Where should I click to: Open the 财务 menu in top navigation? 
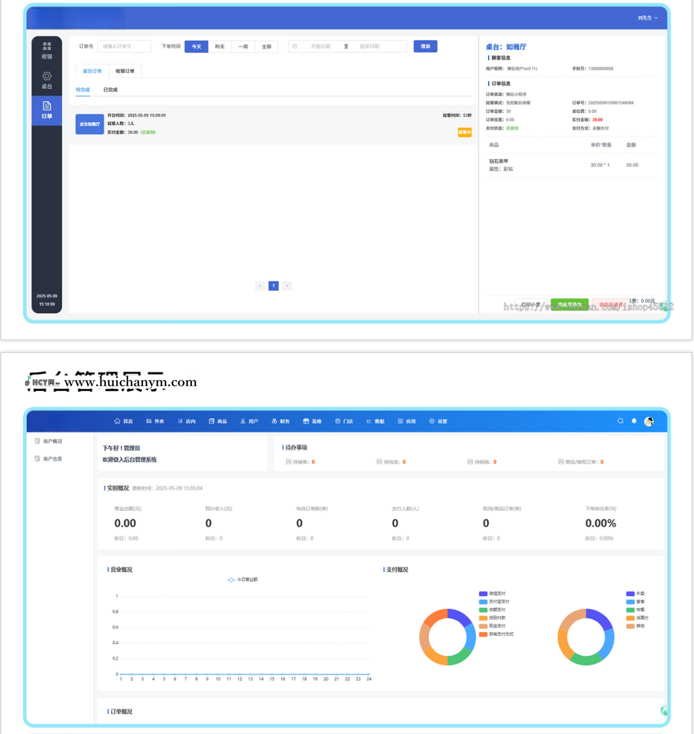(x=281, y=421)
